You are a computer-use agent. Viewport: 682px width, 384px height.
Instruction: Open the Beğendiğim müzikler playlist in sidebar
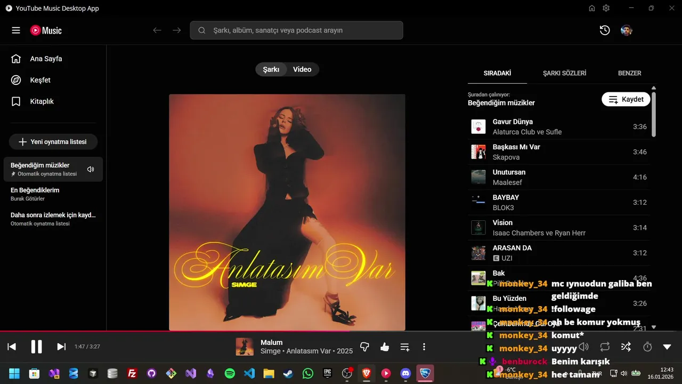tap(53, 169)
